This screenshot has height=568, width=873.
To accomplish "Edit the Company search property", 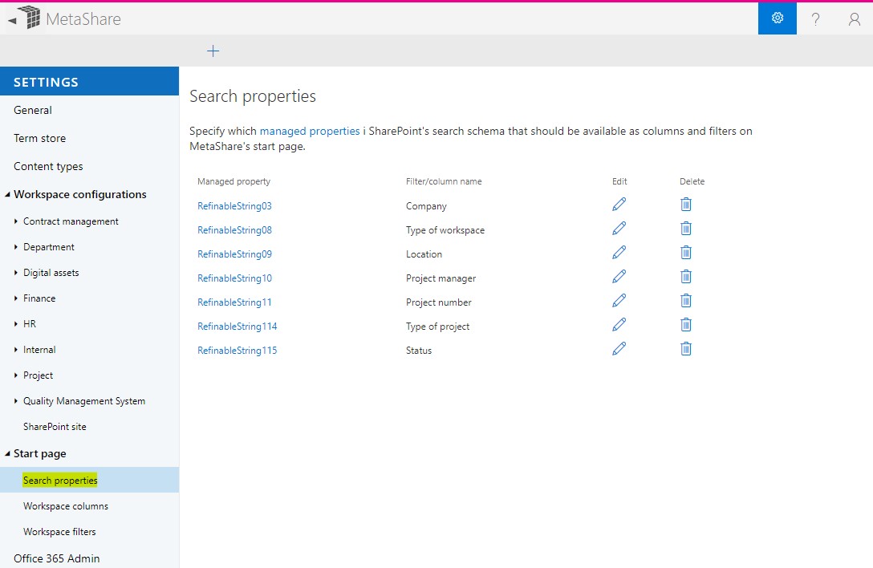I will click(x=619, y=205).
